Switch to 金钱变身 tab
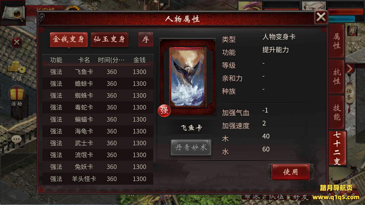Image resolution: width=365 pixels, height=205 pixels. (68, 39)
